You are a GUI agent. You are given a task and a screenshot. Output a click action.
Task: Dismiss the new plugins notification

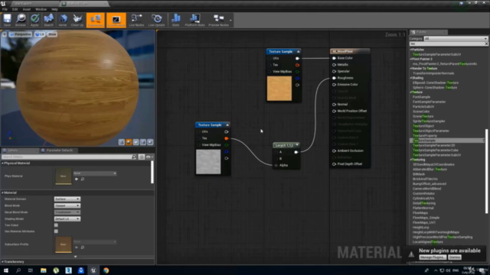[x=455, y=257]
